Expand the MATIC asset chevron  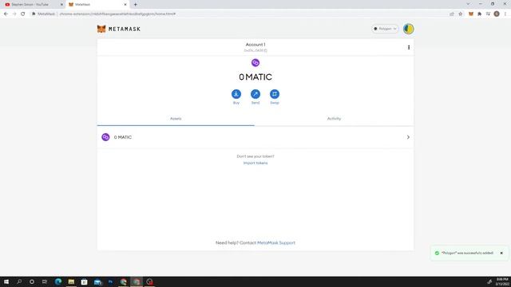408,137
